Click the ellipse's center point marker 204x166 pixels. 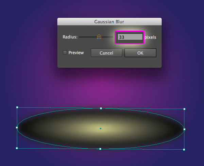tap(101, 129)
